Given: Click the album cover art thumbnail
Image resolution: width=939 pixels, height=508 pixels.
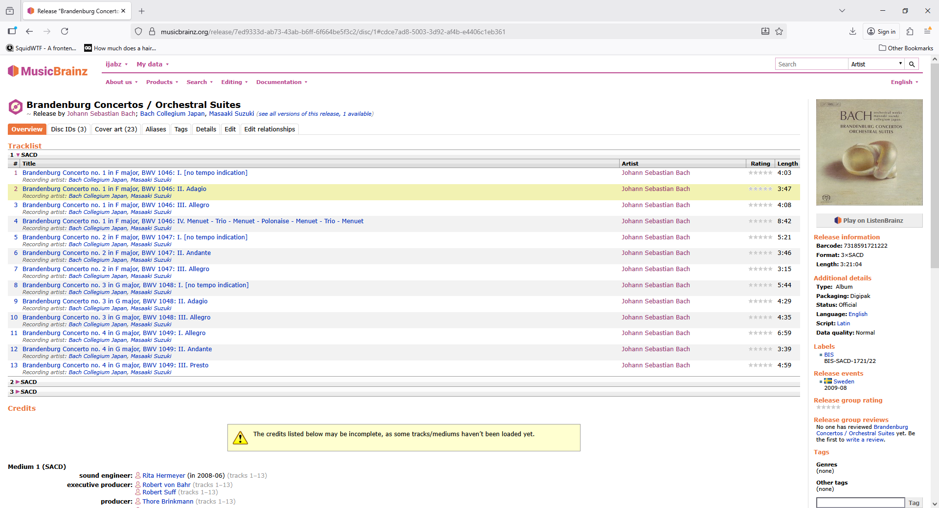Looking at the screenshot, I should [869, 152].
